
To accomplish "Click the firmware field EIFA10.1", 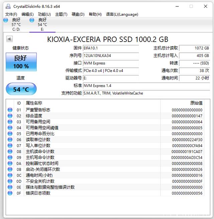I will (x=111, y=48).
